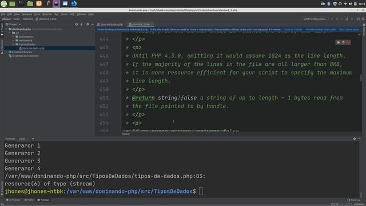Click Clone on GitHub link

(293, 29)
